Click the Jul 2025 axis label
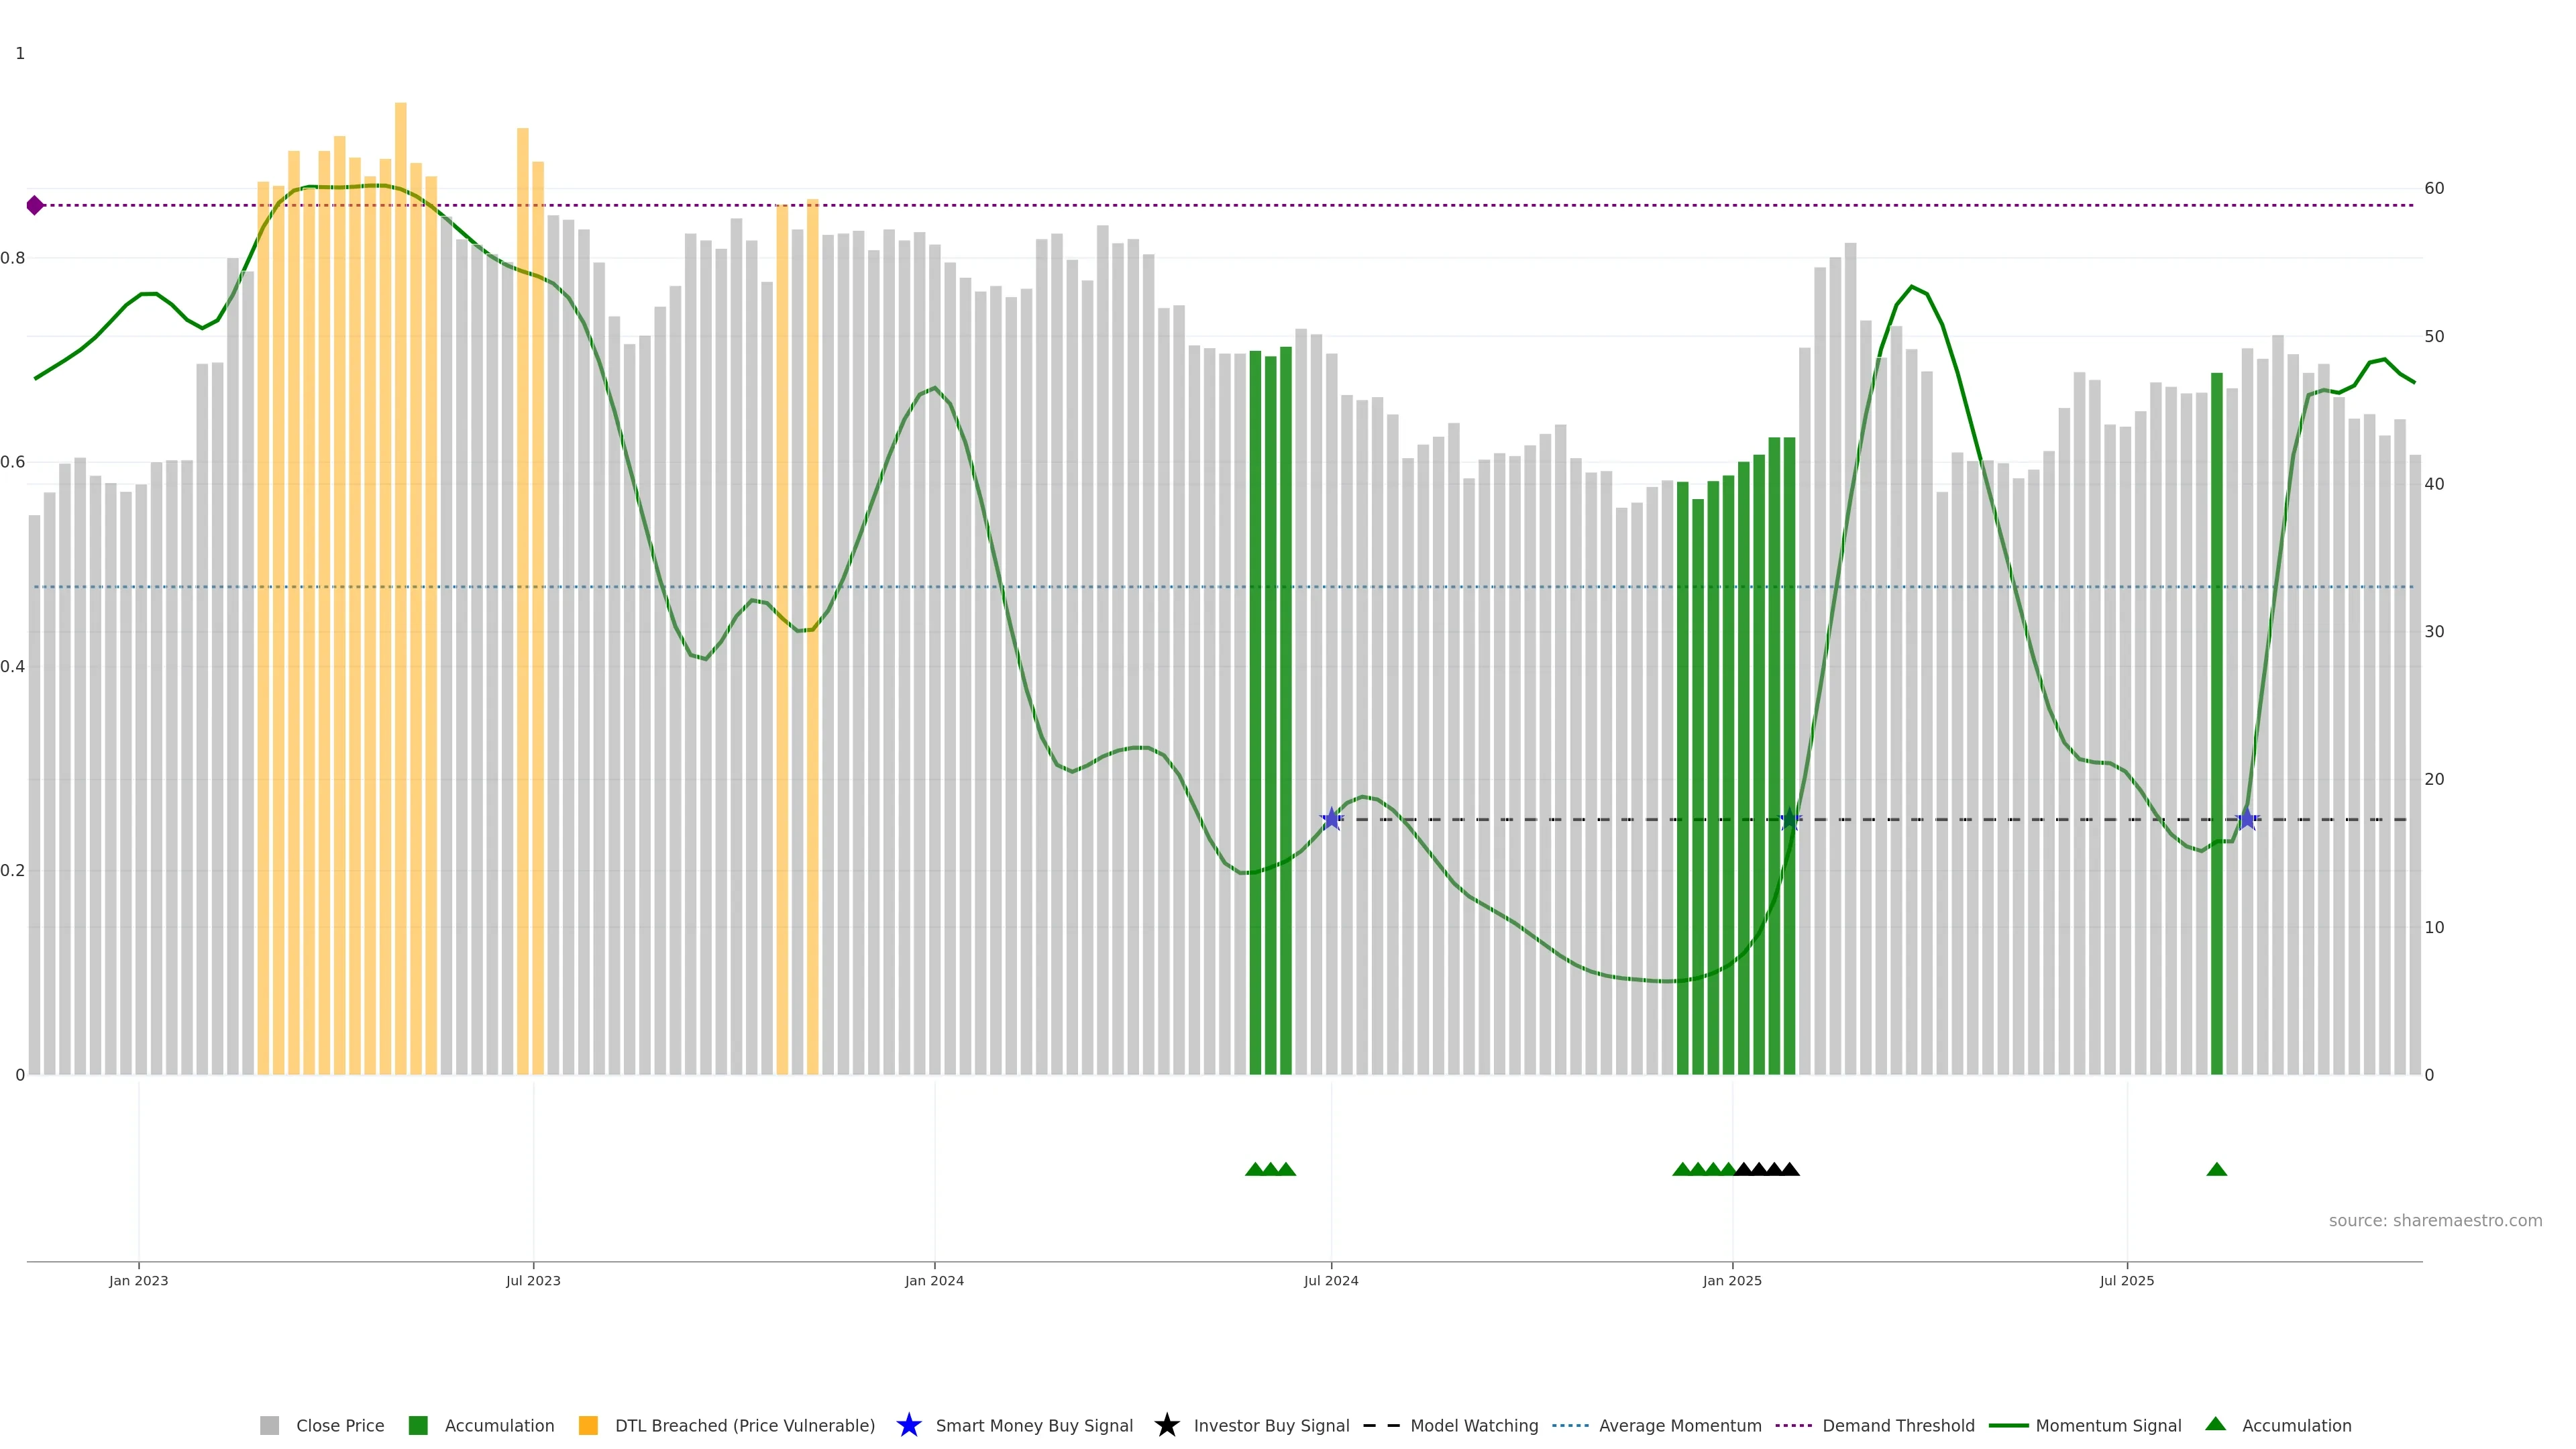Viewport: 2576px width, 1449px height. pyautogui.click(x=2126, y=1280)
